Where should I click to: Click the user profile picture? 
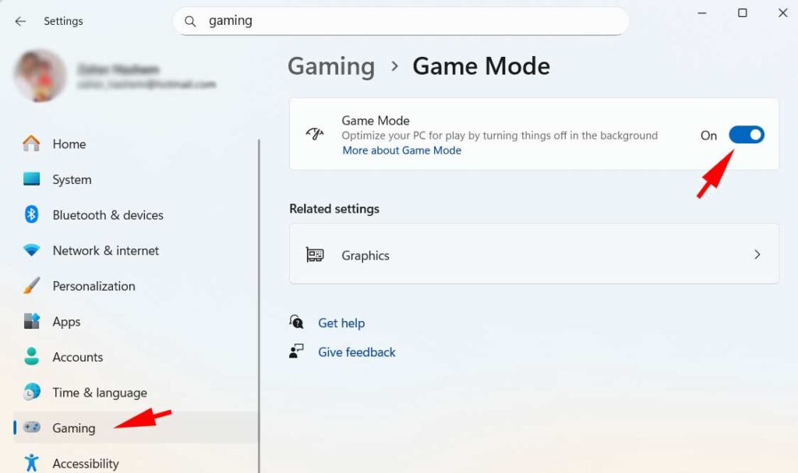(x=40, y=76)
